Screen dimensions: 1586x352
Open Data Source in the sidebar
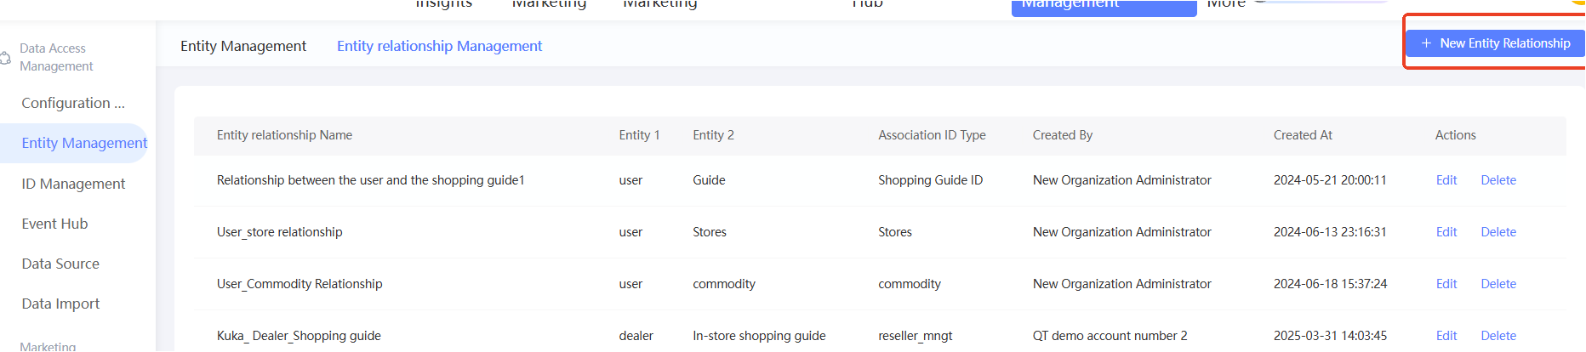[60, 264]
